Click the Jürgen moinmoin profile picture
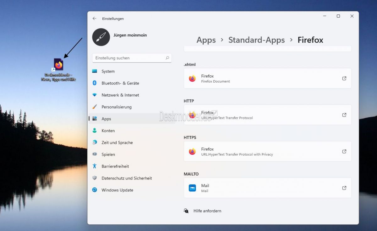Screen dimensions: 377x231 click(101, 37)
